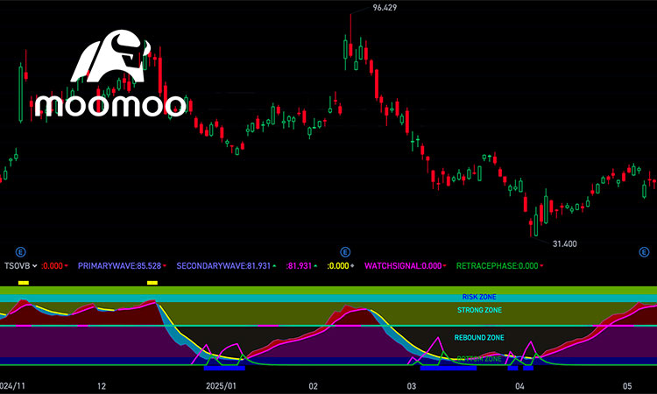
Task: Select the RETRACEPHASE:0.000 indicator value
Action: (x=497, y=266)
